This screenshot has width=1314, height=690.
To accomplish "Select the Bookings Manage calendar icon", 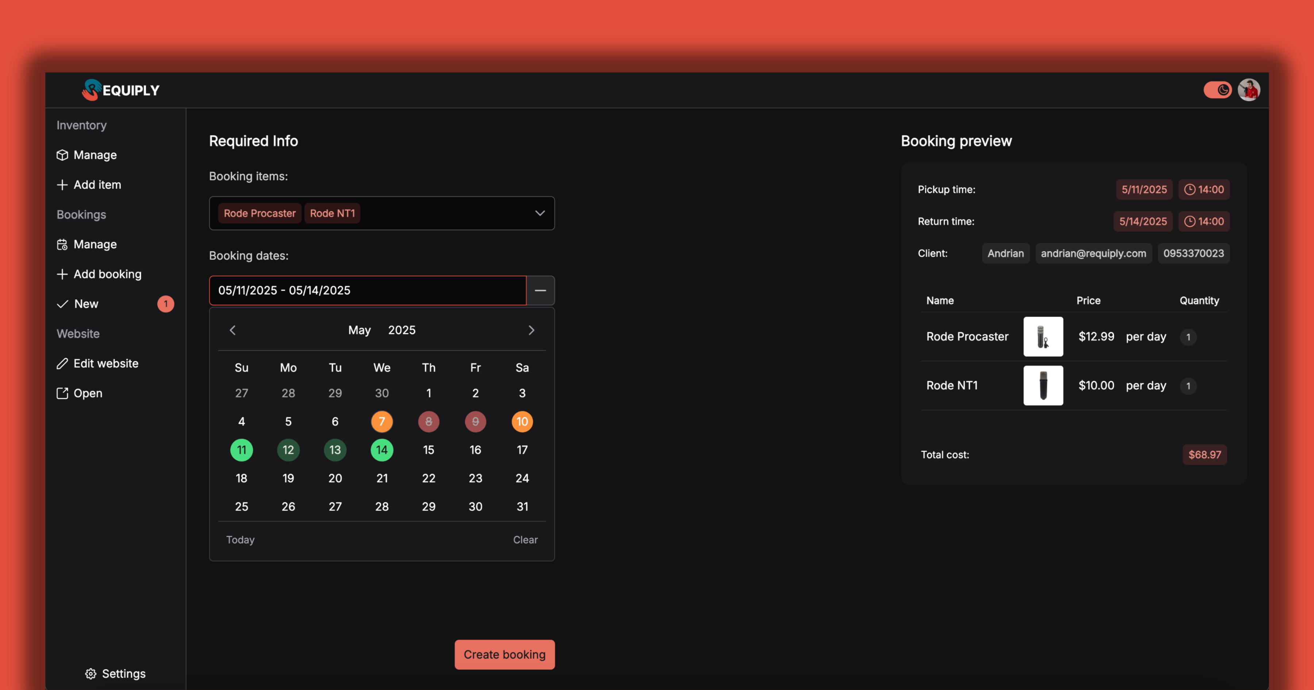I will 62,244.
